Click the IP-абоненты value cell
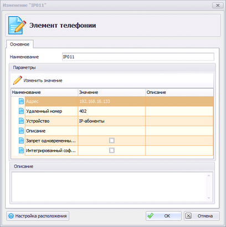226x227 pixels. (112, 121)
